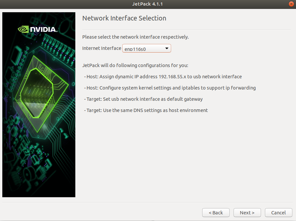Click the JetPack 4.1.1 title bar text

pyautogui.click(x=147, y=4)
